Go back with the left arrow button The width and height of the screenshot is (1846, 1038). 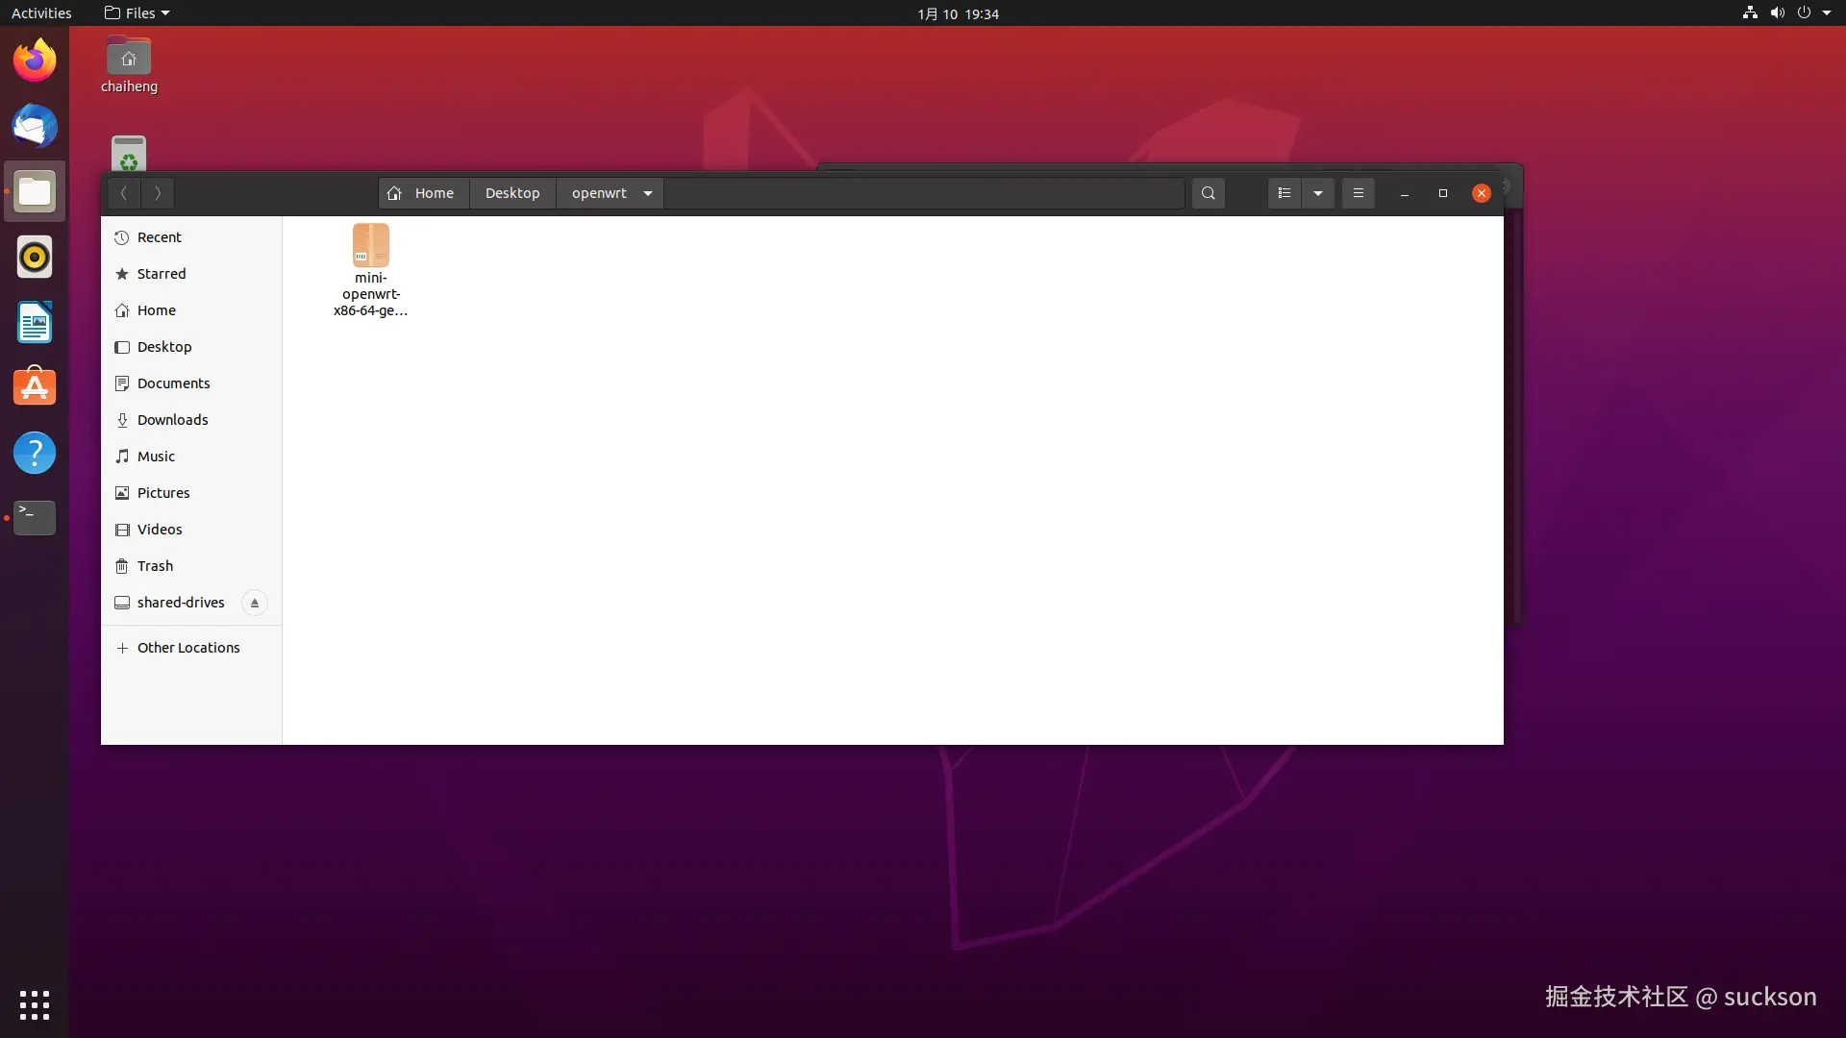(124, 193)
